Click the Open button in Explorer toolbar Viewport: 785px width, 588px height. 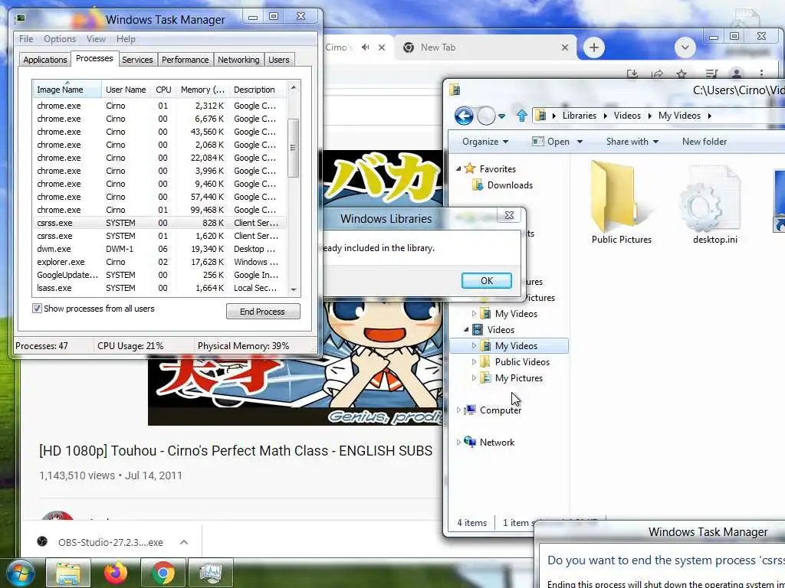point(551,142)
